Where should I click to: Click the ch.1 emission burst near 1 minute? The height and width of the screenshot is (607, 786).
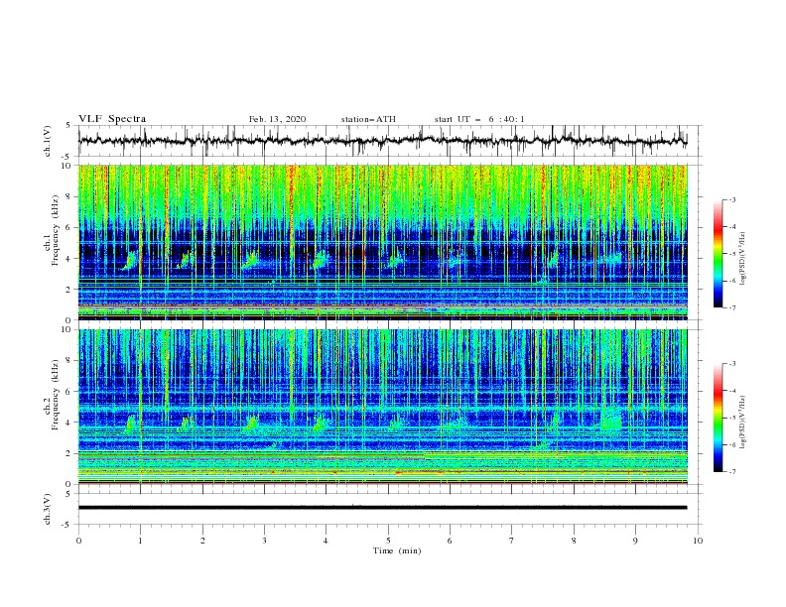(131, 261)
